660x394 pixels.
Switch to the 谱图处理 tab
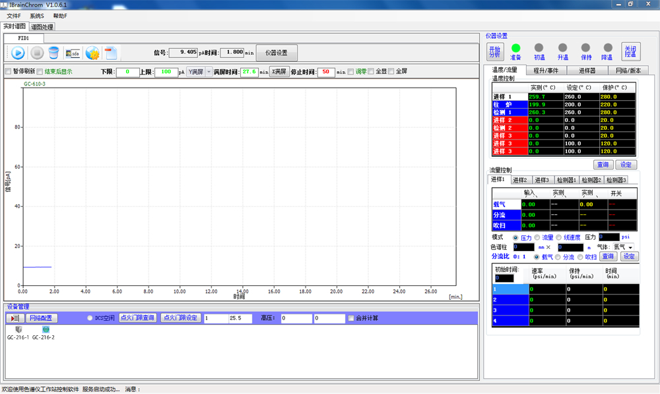(42, 27)
